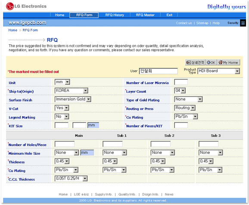Open the V-Cut dropdown
The width and height of the screenshot is (249, 205).
[62, 108]
